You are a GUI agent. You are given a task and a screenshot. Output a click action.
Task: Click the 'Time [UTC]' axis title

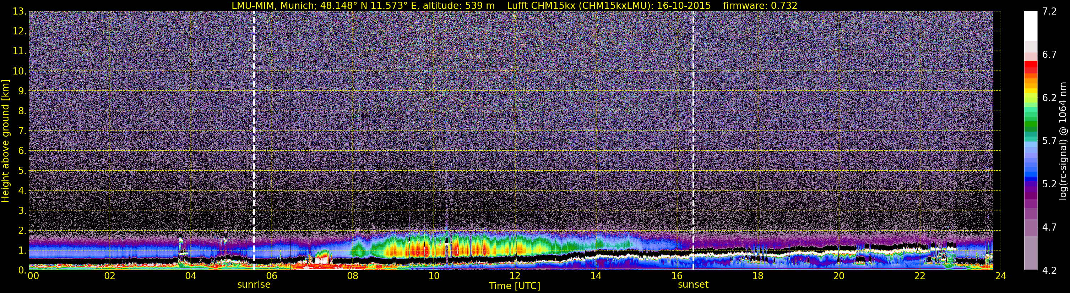tap(515, 286)
